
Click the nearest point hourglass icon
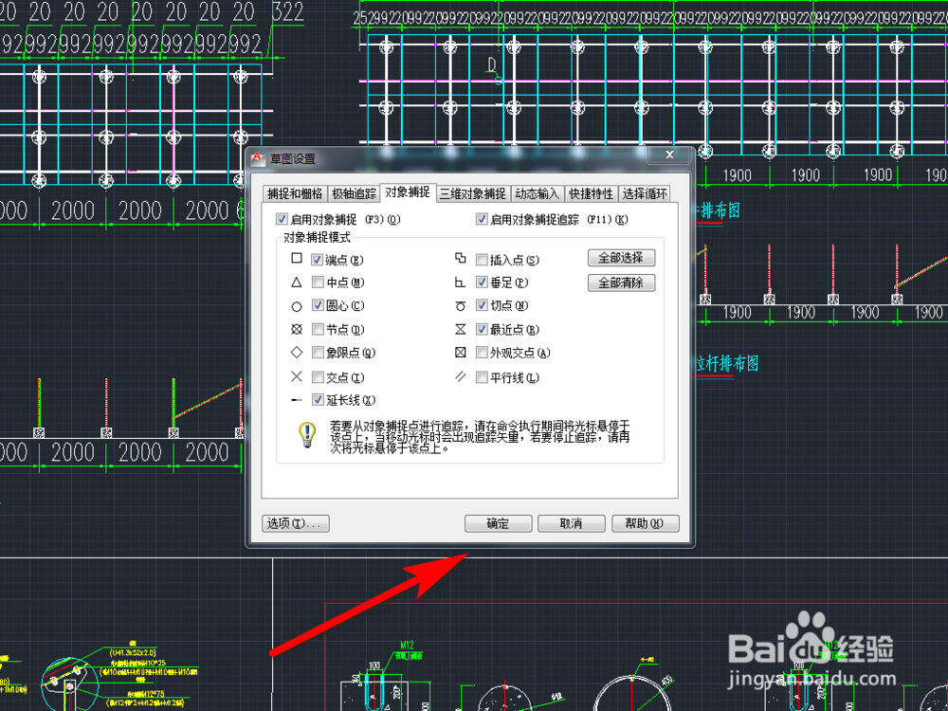[x=460, y=330]
